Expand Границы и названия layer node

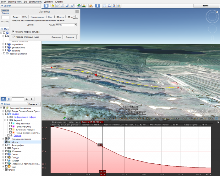[x=3, y=139]
